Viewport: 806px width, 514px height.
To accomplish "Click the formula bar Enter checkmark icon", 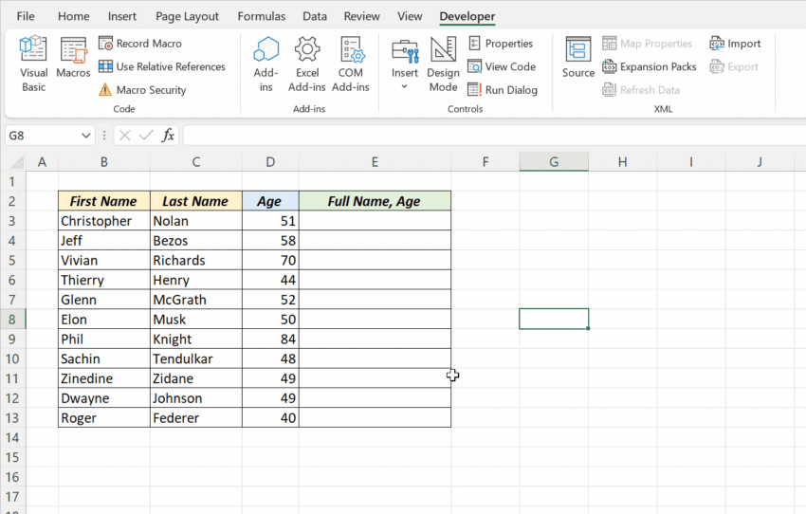I will tap(146, 136).
